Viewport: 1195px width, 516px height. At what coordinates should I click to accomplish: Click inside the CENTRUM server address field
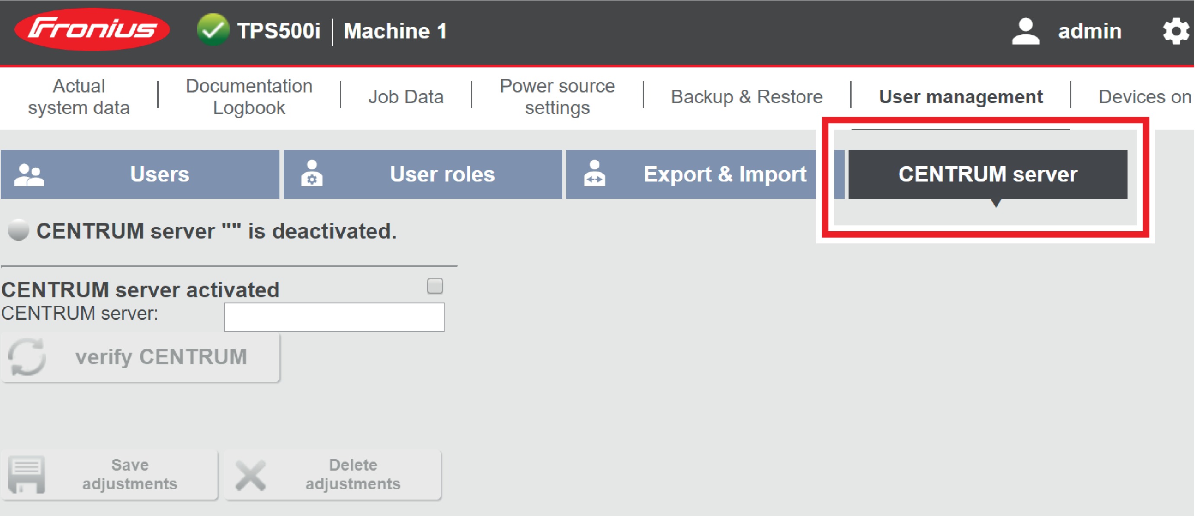[x=334, y=317]
